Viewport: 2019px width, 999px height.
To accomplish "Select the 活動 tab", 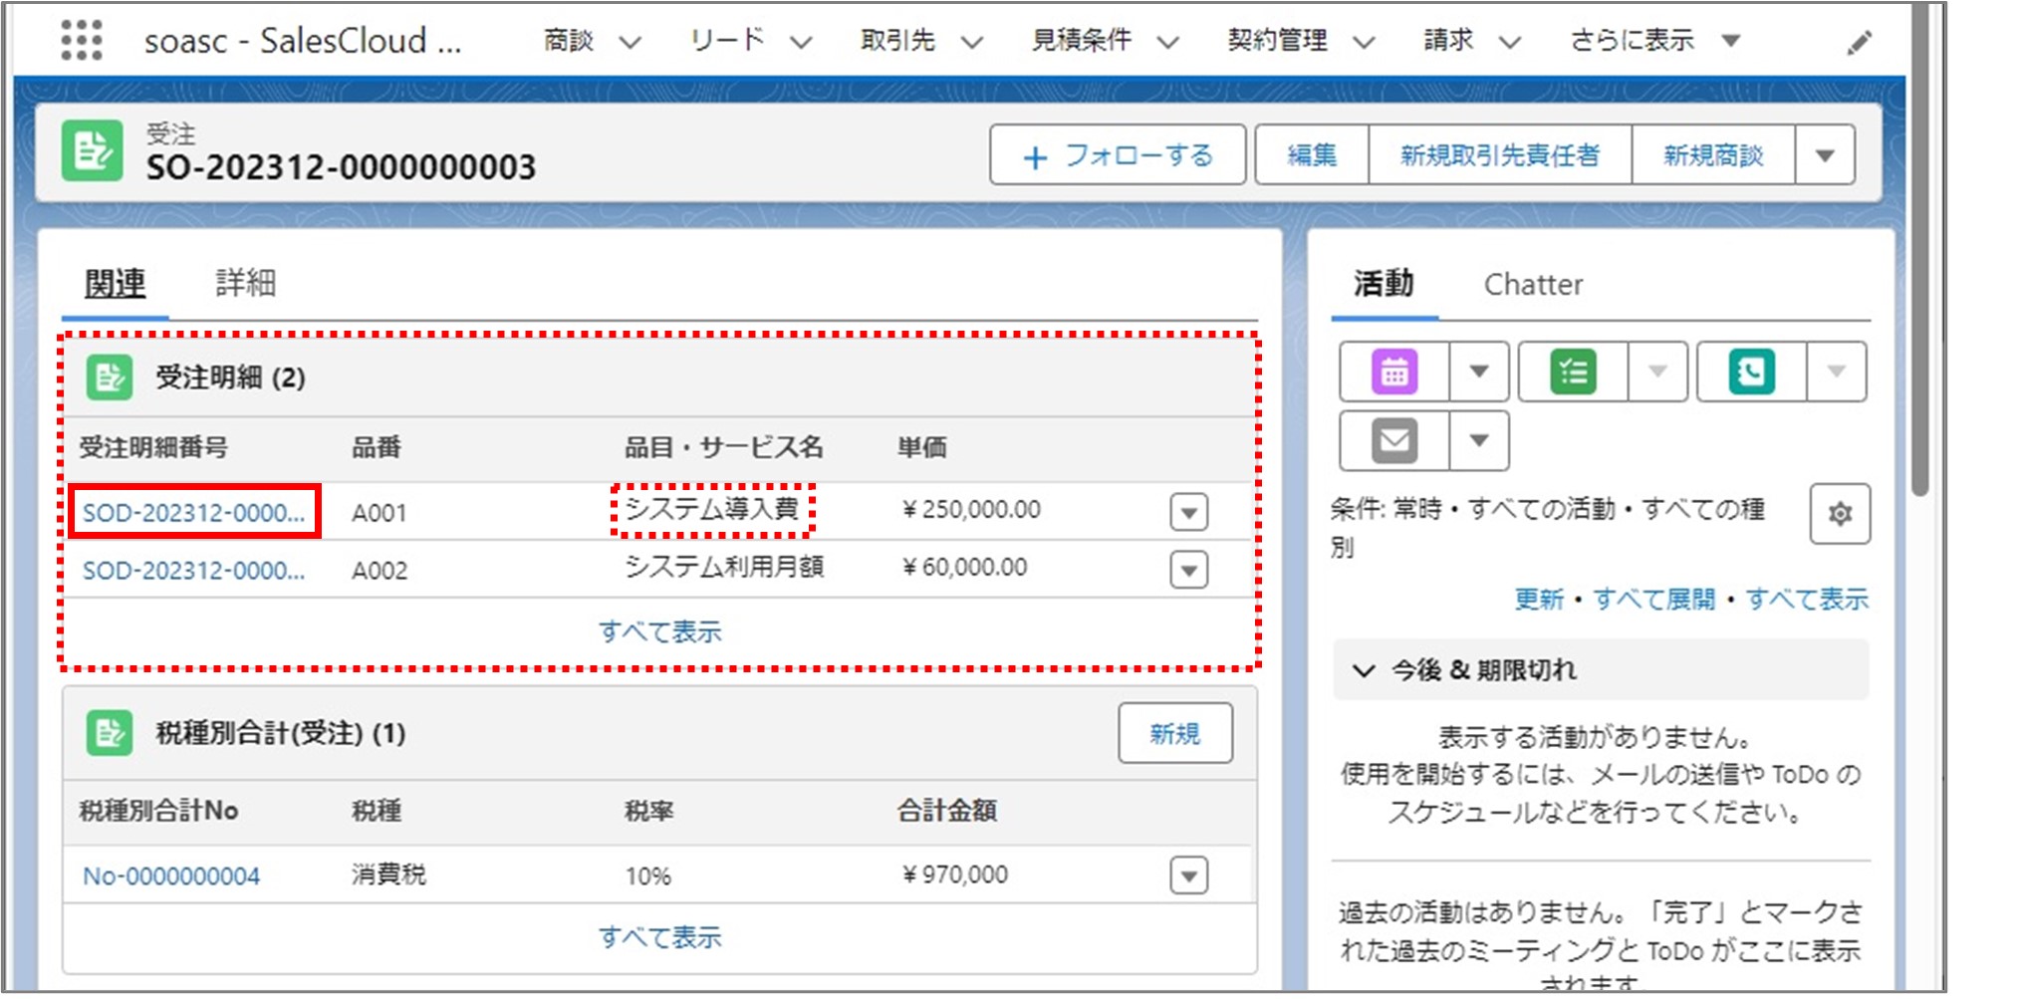I will tap(1384, 284).
